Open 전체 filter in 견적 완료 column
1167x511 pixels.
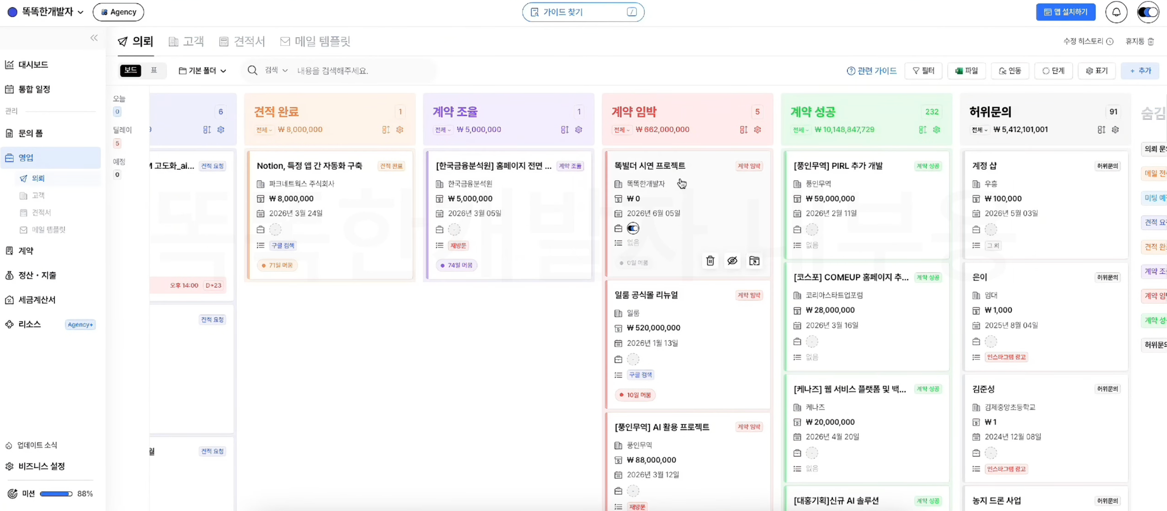(264, 130)
